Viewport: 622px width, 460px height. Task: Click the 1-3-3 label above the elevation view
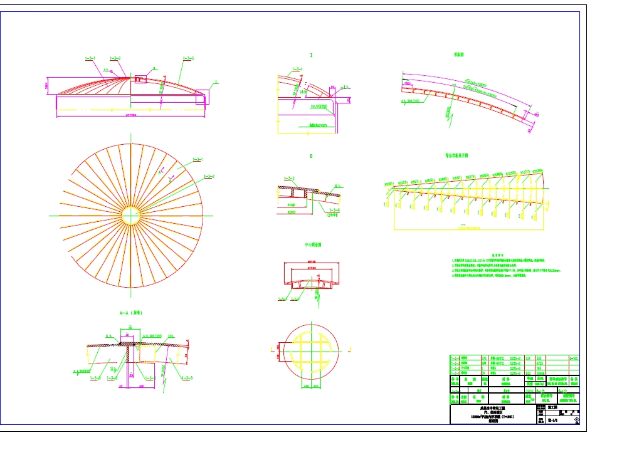[x=189, y=59]
